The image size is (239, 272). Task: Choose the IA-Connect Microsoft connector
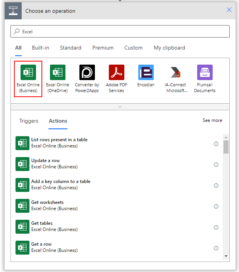pyautogui.click(x=175, y=72)
